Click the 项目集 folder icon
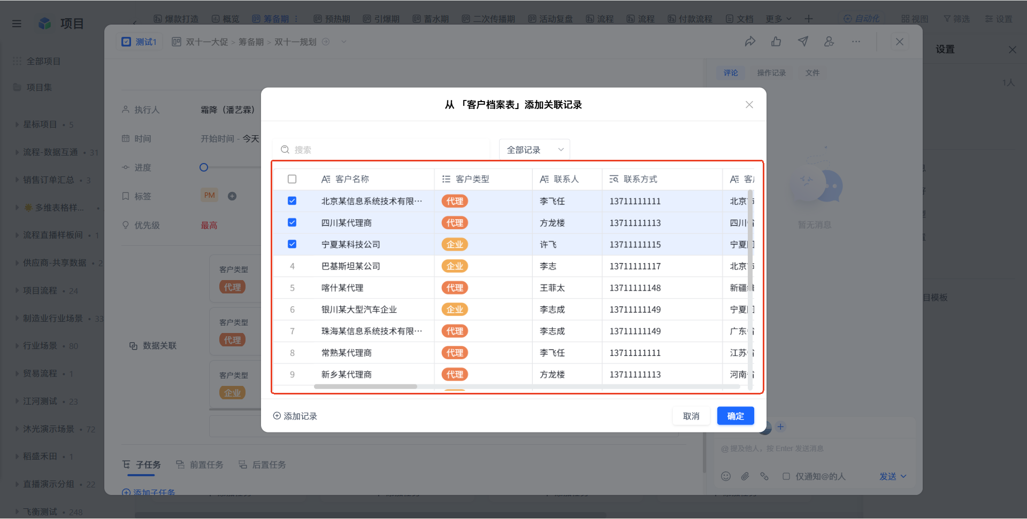This screenshot has width=1027, height=519. click(x=17, y=87)
